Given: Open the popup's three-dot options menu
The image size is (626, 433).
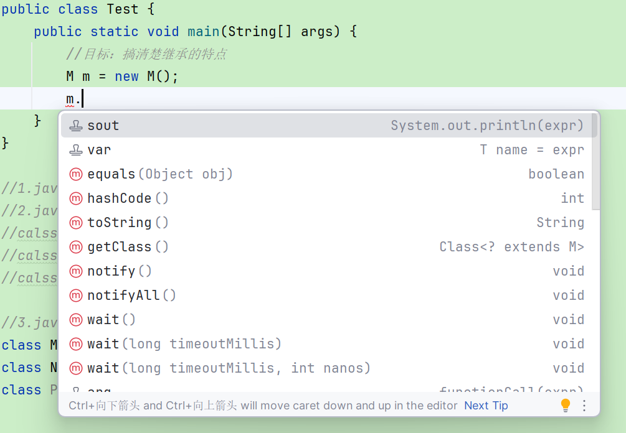Looking at the screenshot, I should (x=584, y=406).
